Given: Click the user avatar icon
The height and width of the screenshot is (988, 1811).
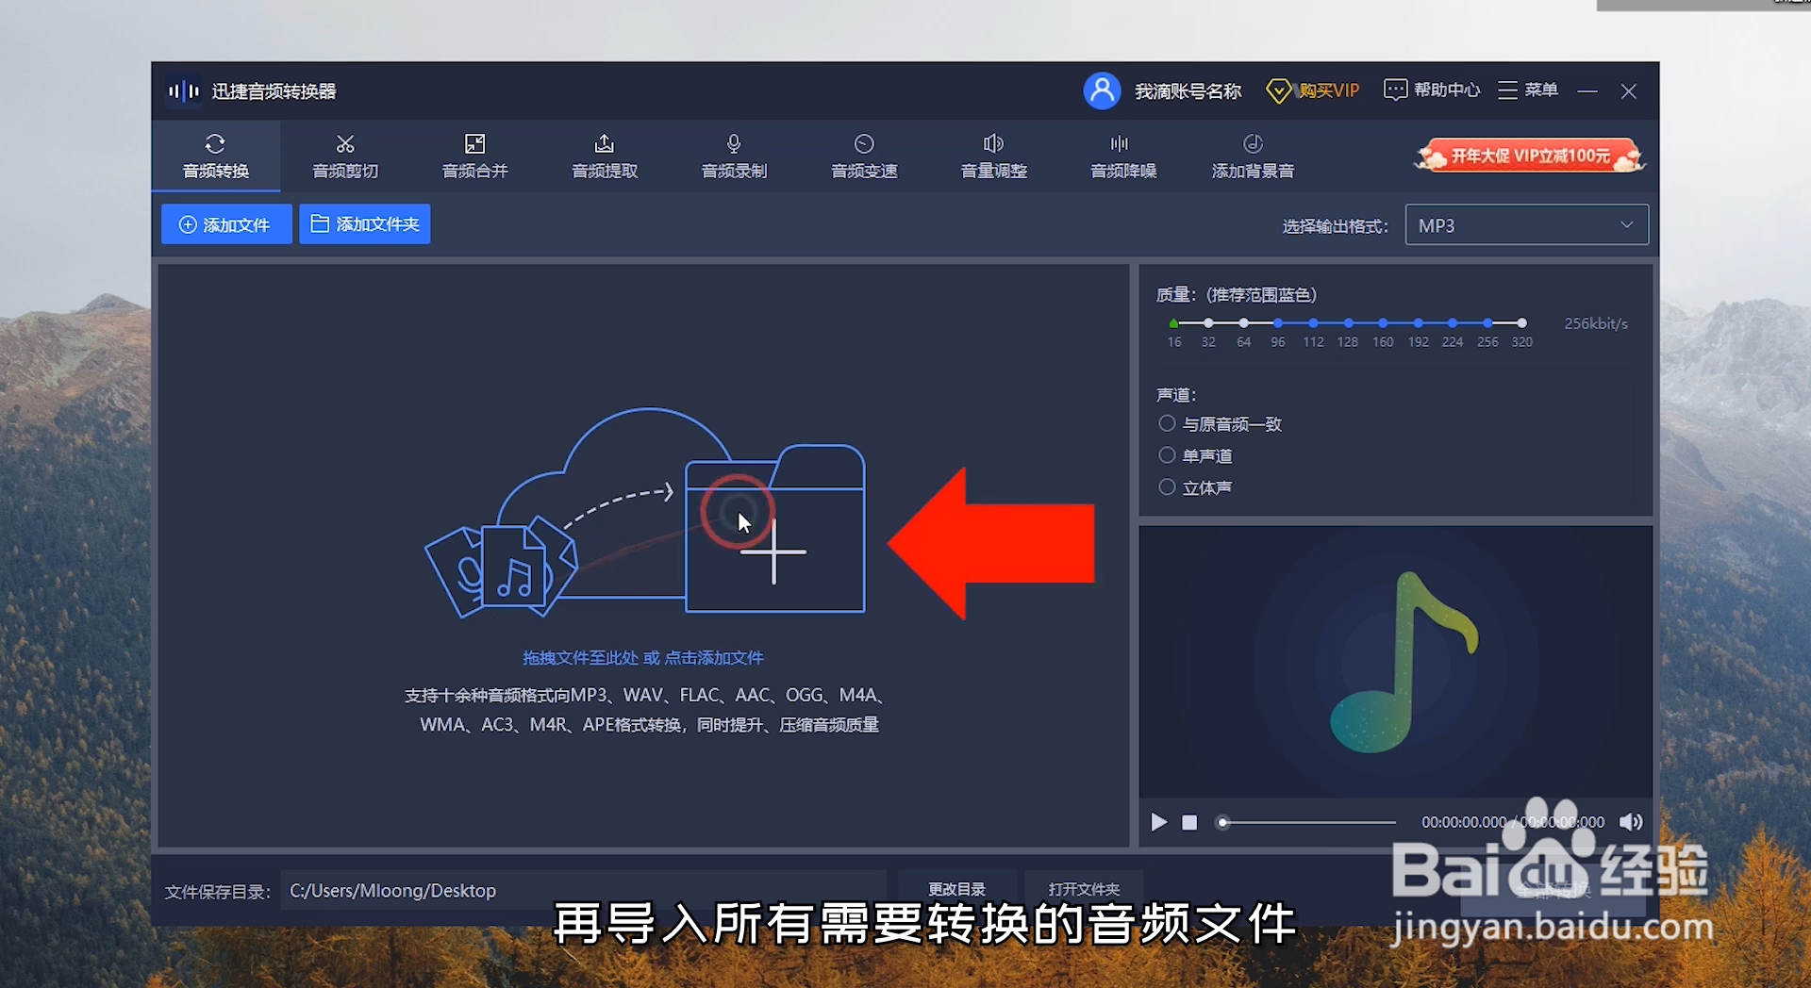Looking at the screenshot, I should coord(1102,91).
